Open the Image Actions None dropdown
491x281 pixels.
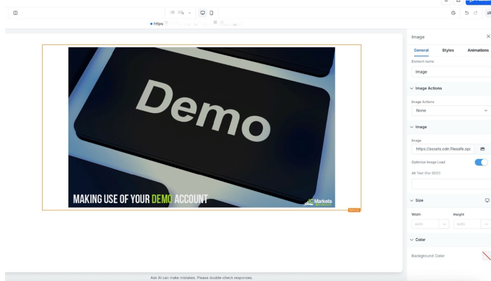[451, 111]
